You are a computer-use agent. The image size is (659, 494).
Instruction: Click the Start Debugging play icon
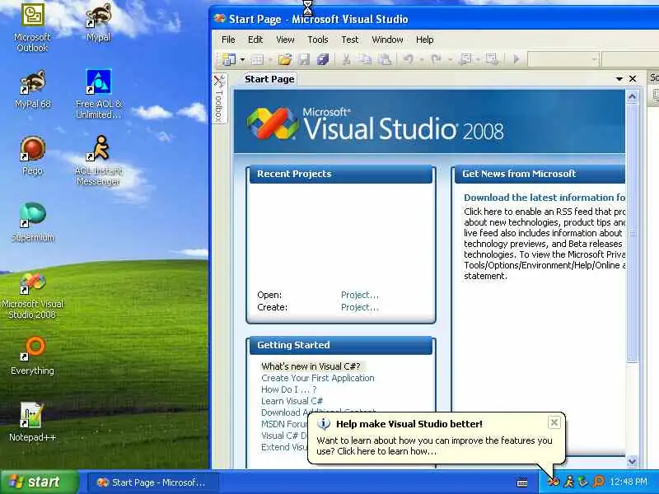(516, 59)
